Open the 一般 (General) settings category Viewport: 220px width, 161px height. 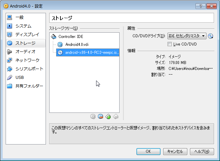click(x=26, y=17)
